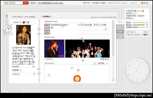Screen dimensions: 153x98
Task: Expand the 바로가기 shortcut dropdown
Action: (x=135, y=3)
